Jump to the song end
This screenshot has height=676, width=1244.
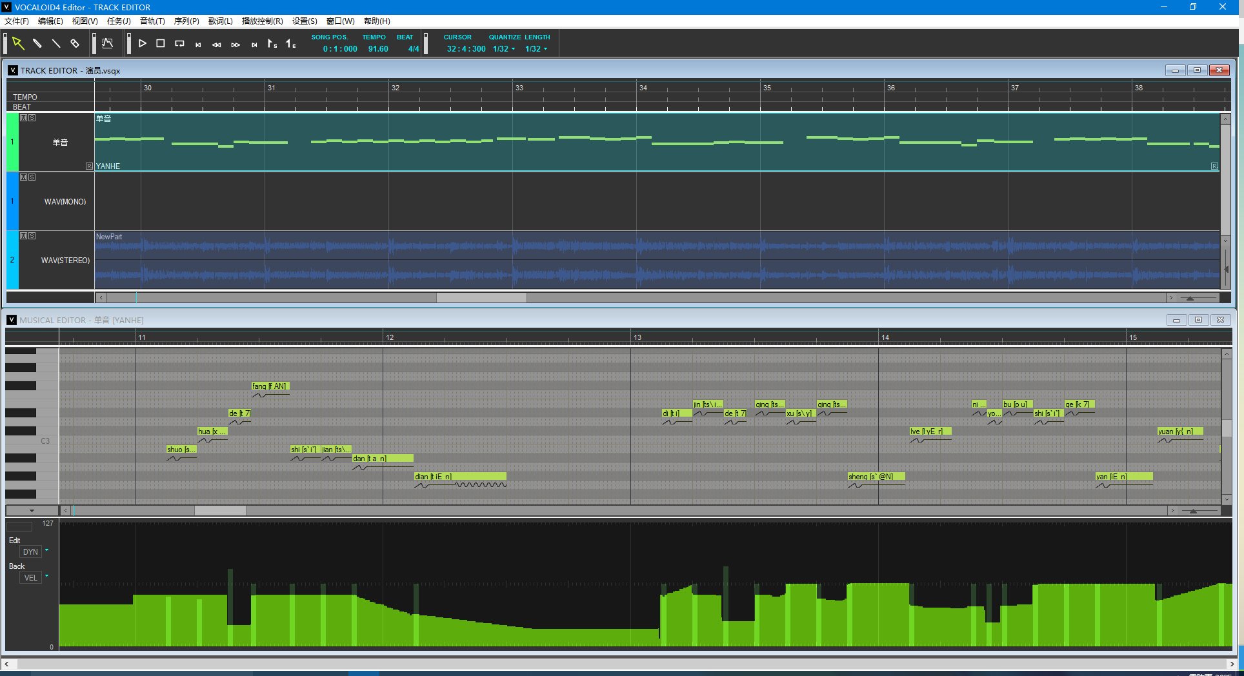pyautogui.click(x=254, y=45)
